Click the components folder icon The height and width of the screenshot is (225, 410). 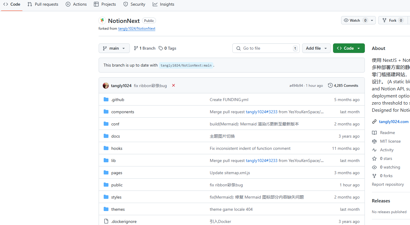click(x=106, y=112)
